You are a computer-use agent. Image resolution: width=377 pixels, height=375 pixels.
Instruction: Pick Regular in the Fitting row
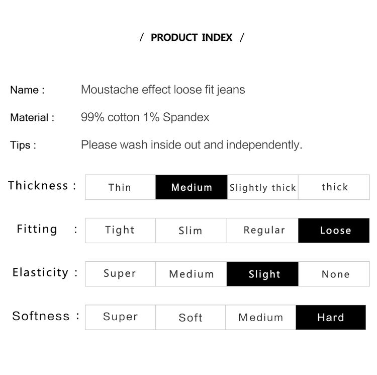(x=262, y=231)
